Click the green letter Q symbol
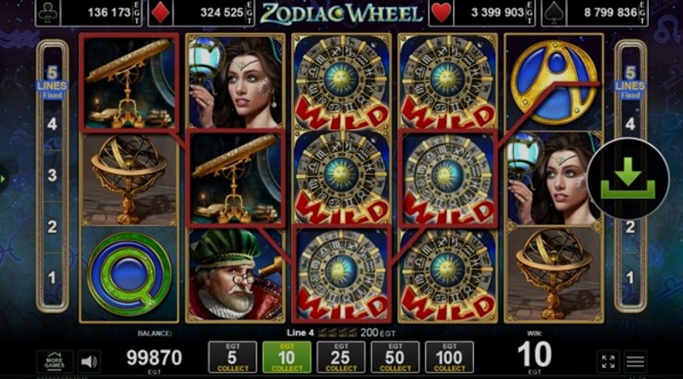 129,274
